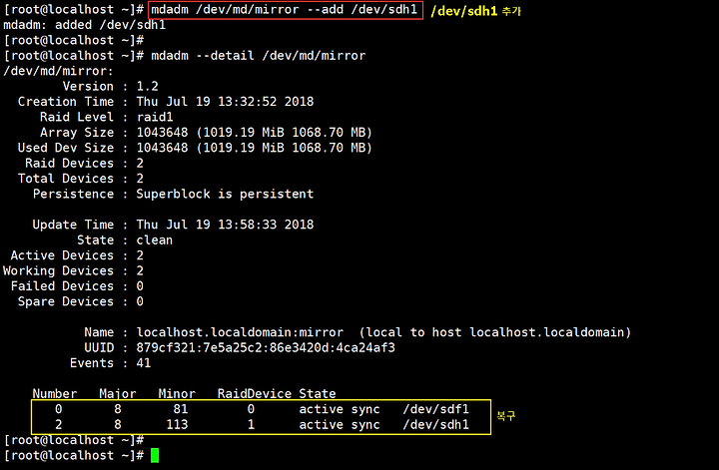Click the 'mdadm --detail /dev/md/mirror' command
Screen dimensions: 719x470
(259, 56)
